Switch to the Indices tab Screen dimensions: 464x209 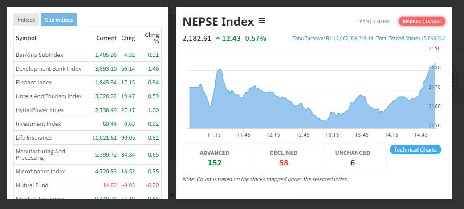tap(26, 20)
